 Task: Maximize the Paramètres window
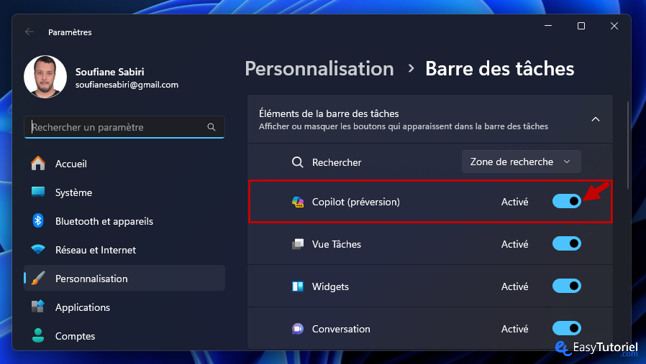coord(581,26)
